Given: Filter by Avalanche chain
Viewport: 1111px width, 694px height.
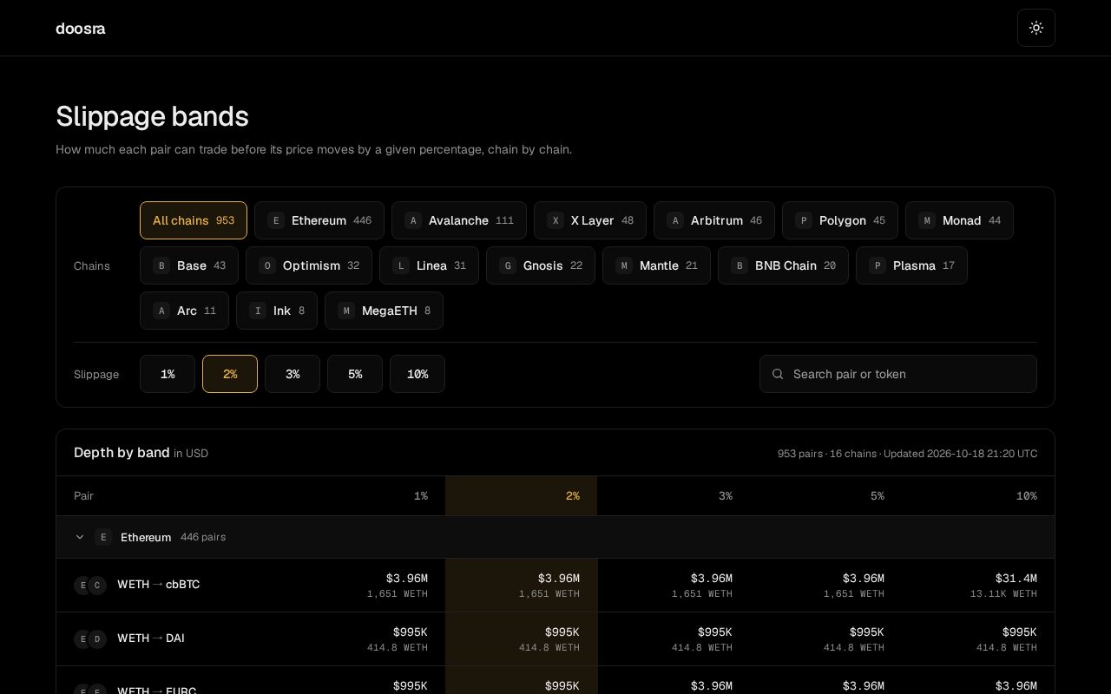Looking at the screenshot, I should pos(459,220).
